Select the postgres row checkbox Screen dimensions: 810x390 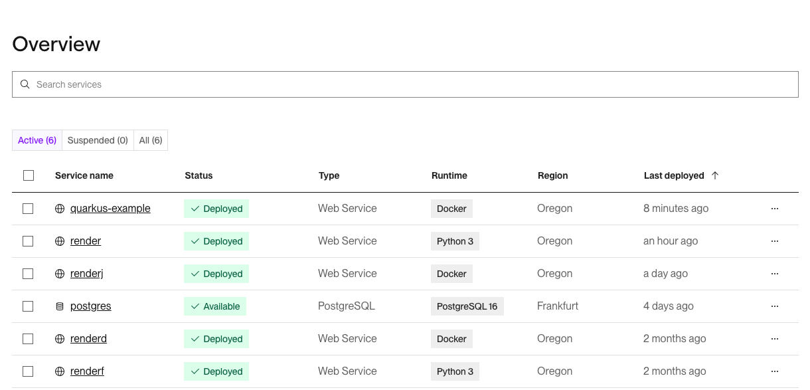point(28,306)
